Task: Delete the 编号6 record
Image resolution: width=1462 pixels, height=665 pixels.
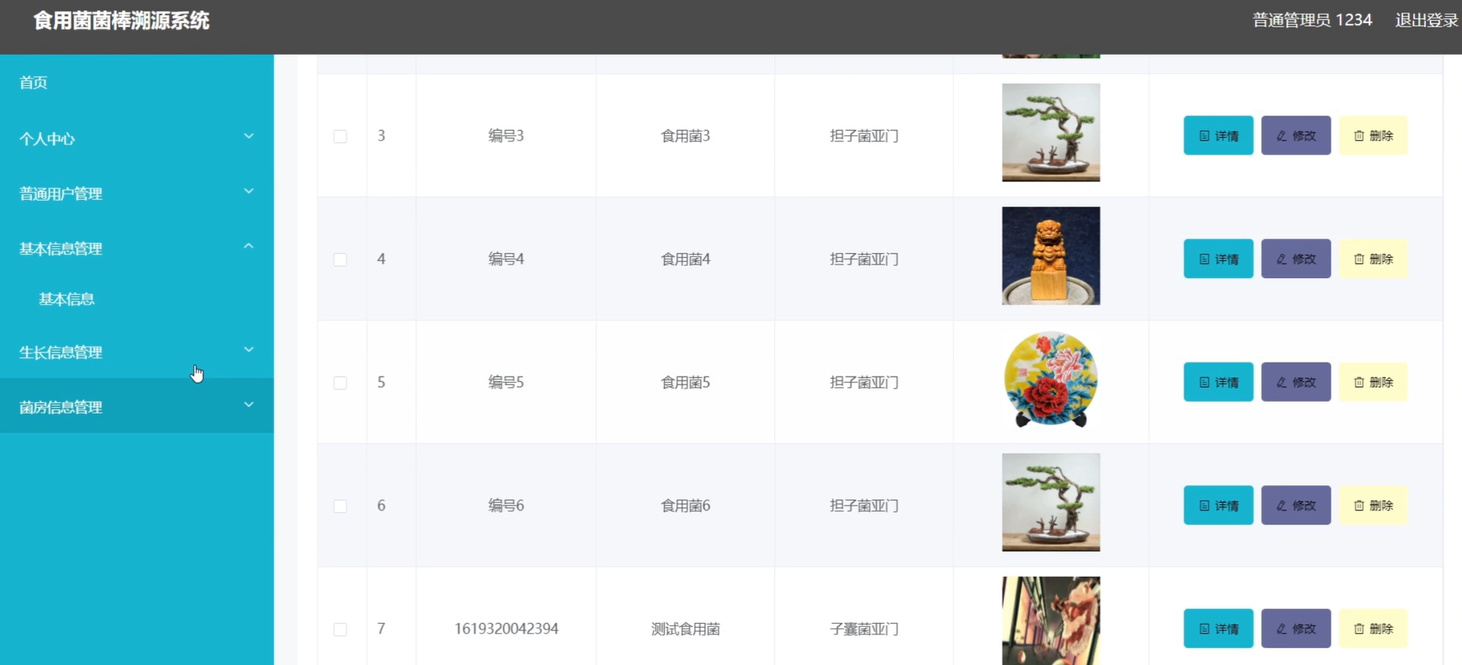Action: click(x=1373, y=506)
